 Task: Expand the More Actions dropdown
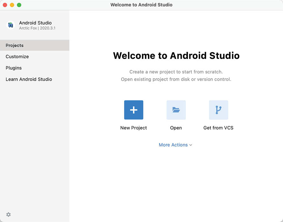(175, 145)
